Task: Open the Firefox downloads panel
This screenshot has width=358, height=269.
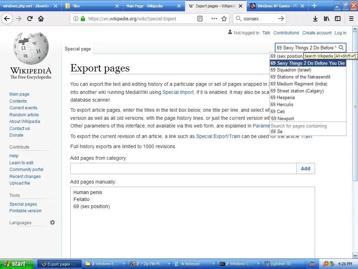Action: pos(315,19)
